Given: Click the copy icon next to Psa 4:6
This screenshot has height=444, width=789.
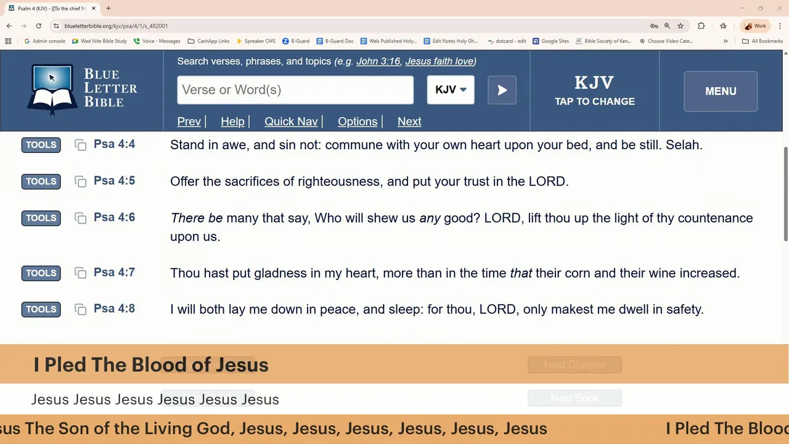Looking at the screenshot, I should point(80,218).
